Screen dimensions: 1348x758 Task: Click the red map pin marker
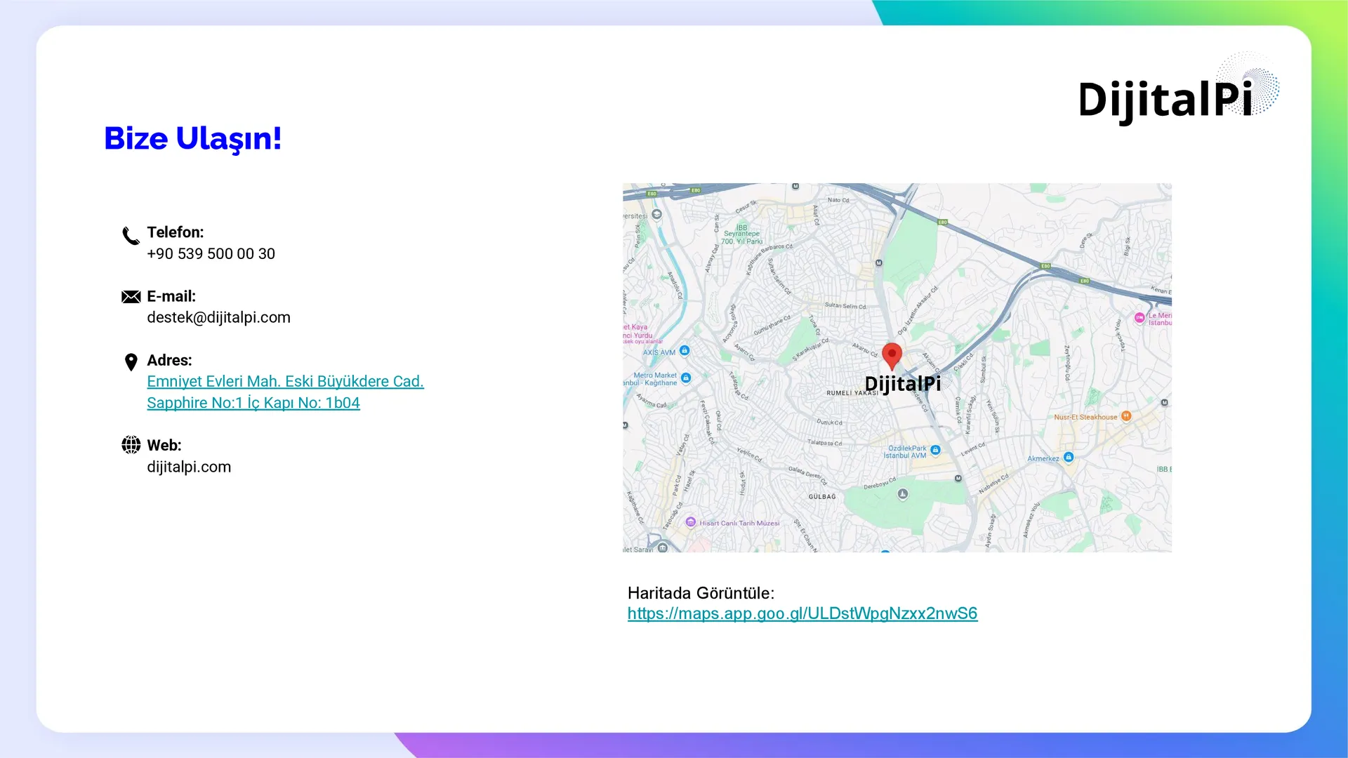[892, 357]
